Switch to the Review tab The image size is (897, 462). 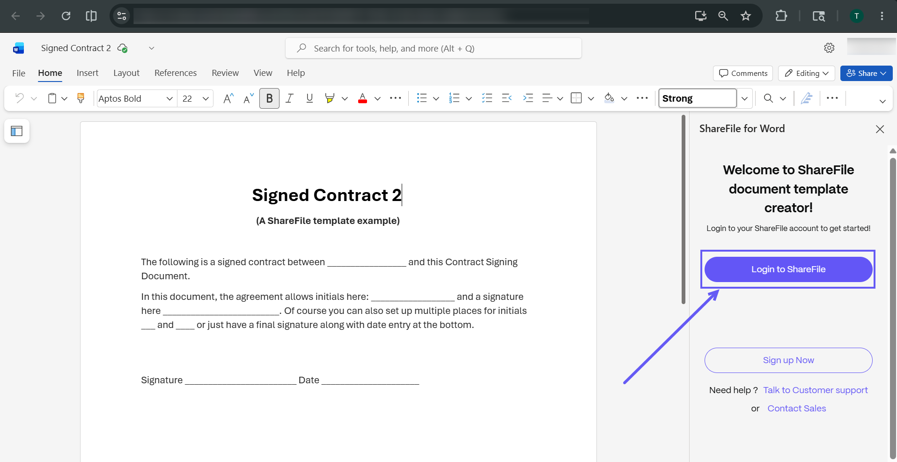pos(225,73)
